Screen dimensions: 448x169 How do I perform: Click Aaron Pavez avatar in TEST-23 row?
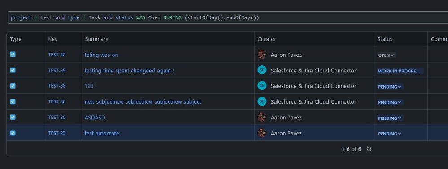[x=262, y=133]
